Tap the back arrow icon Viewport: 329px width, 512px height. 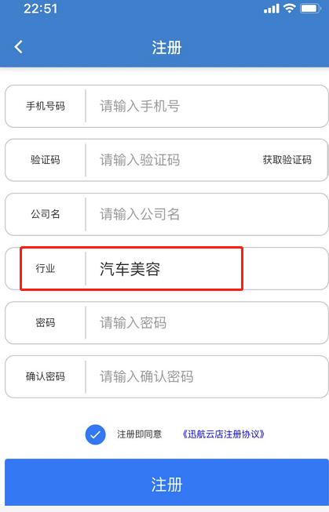pyautogui.click(x=19, y=47)
